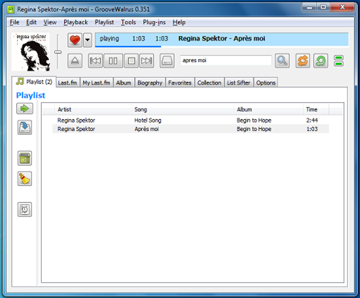Sort by the Artist column header

point(93,110)
